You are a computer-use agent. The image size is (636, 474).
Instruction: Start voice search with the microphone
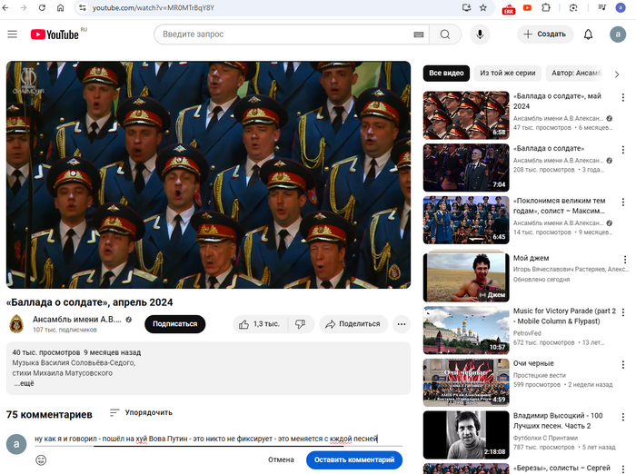[x=480, y=35]
